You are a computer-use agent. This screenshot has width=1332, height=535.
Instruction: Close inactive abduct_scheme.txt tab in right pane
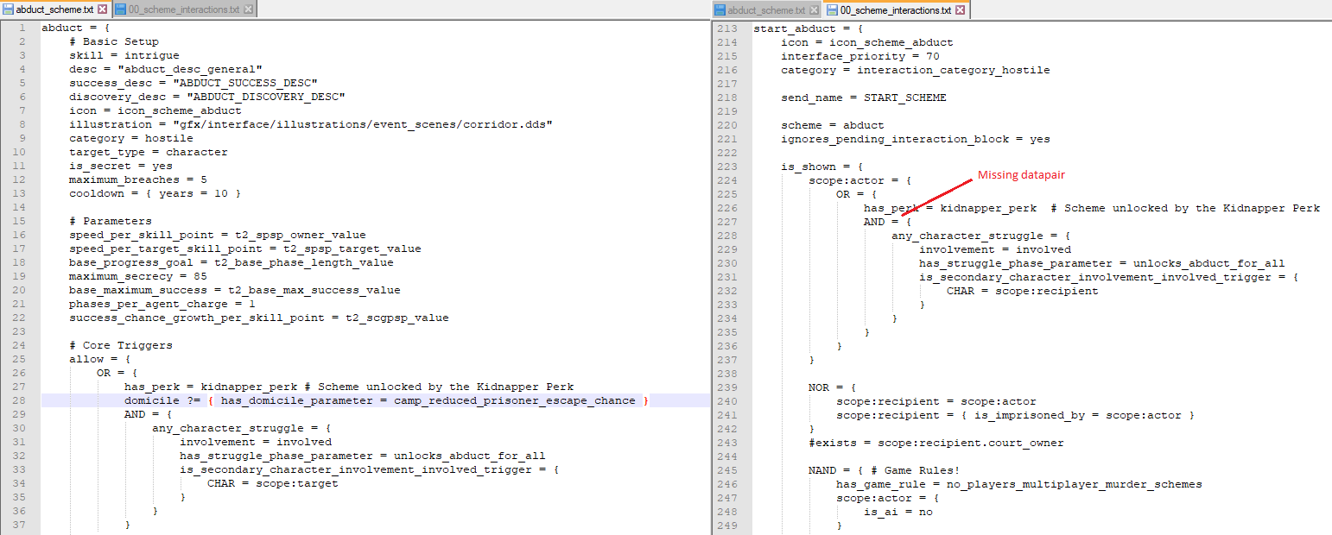(814, 10)
